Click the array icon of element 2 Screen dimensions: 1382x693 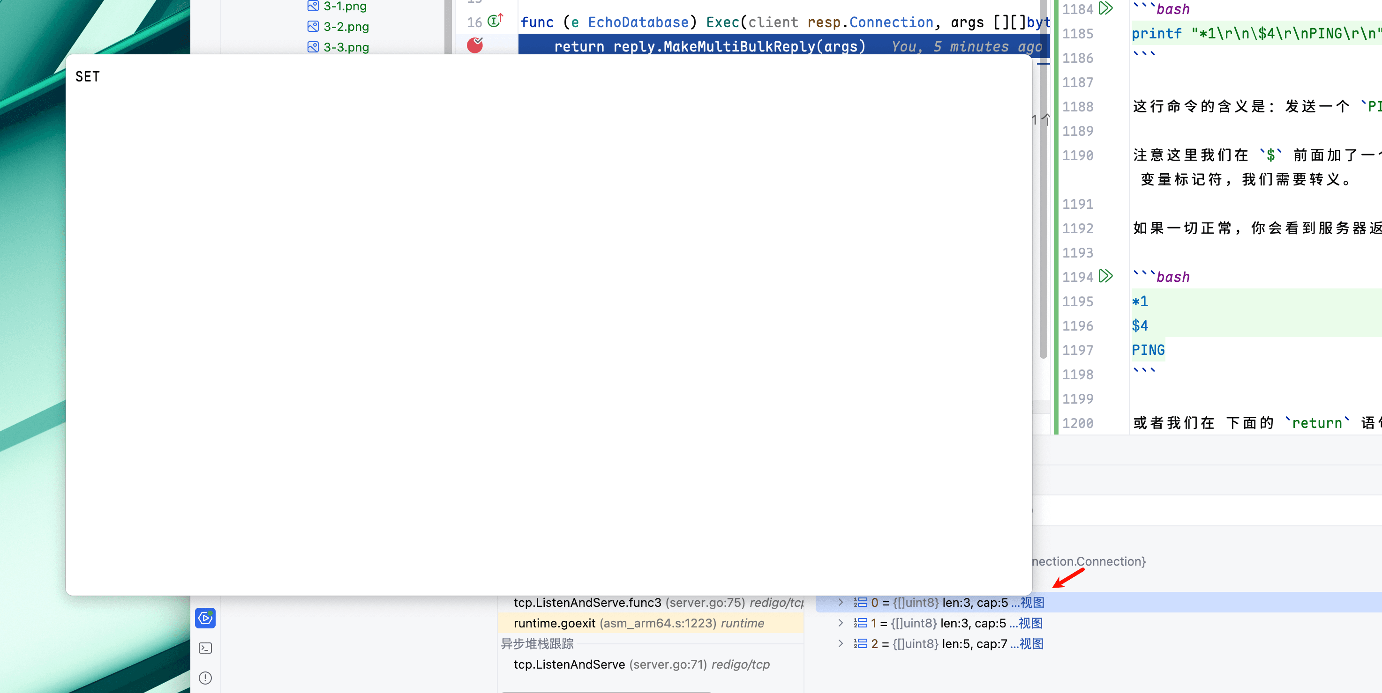(x=860, y=643)
